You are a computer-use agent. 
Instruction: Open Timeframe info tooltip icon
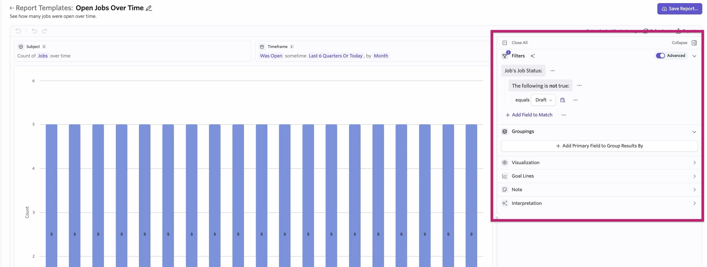292,47
